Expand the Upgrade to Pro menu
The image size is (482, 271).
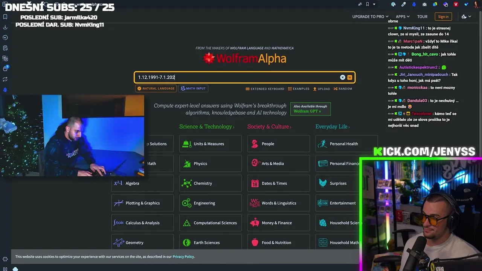click(370, 17)
